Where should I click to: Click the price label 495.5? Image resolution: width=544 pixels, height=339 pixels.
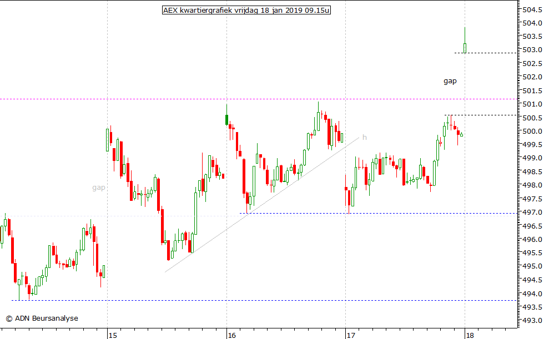532,253
